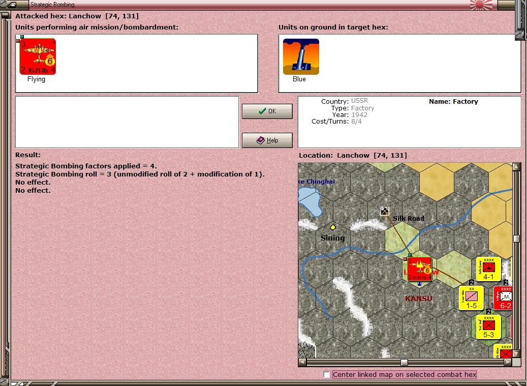Click the map vertical scrollbar down arrow

click(516, 355)
